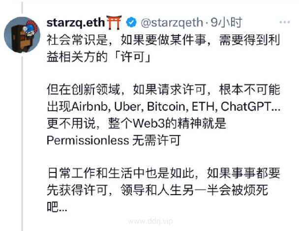Click the word Airbnb in the tweet
This screenshot has height=231, width=299.
89,107
